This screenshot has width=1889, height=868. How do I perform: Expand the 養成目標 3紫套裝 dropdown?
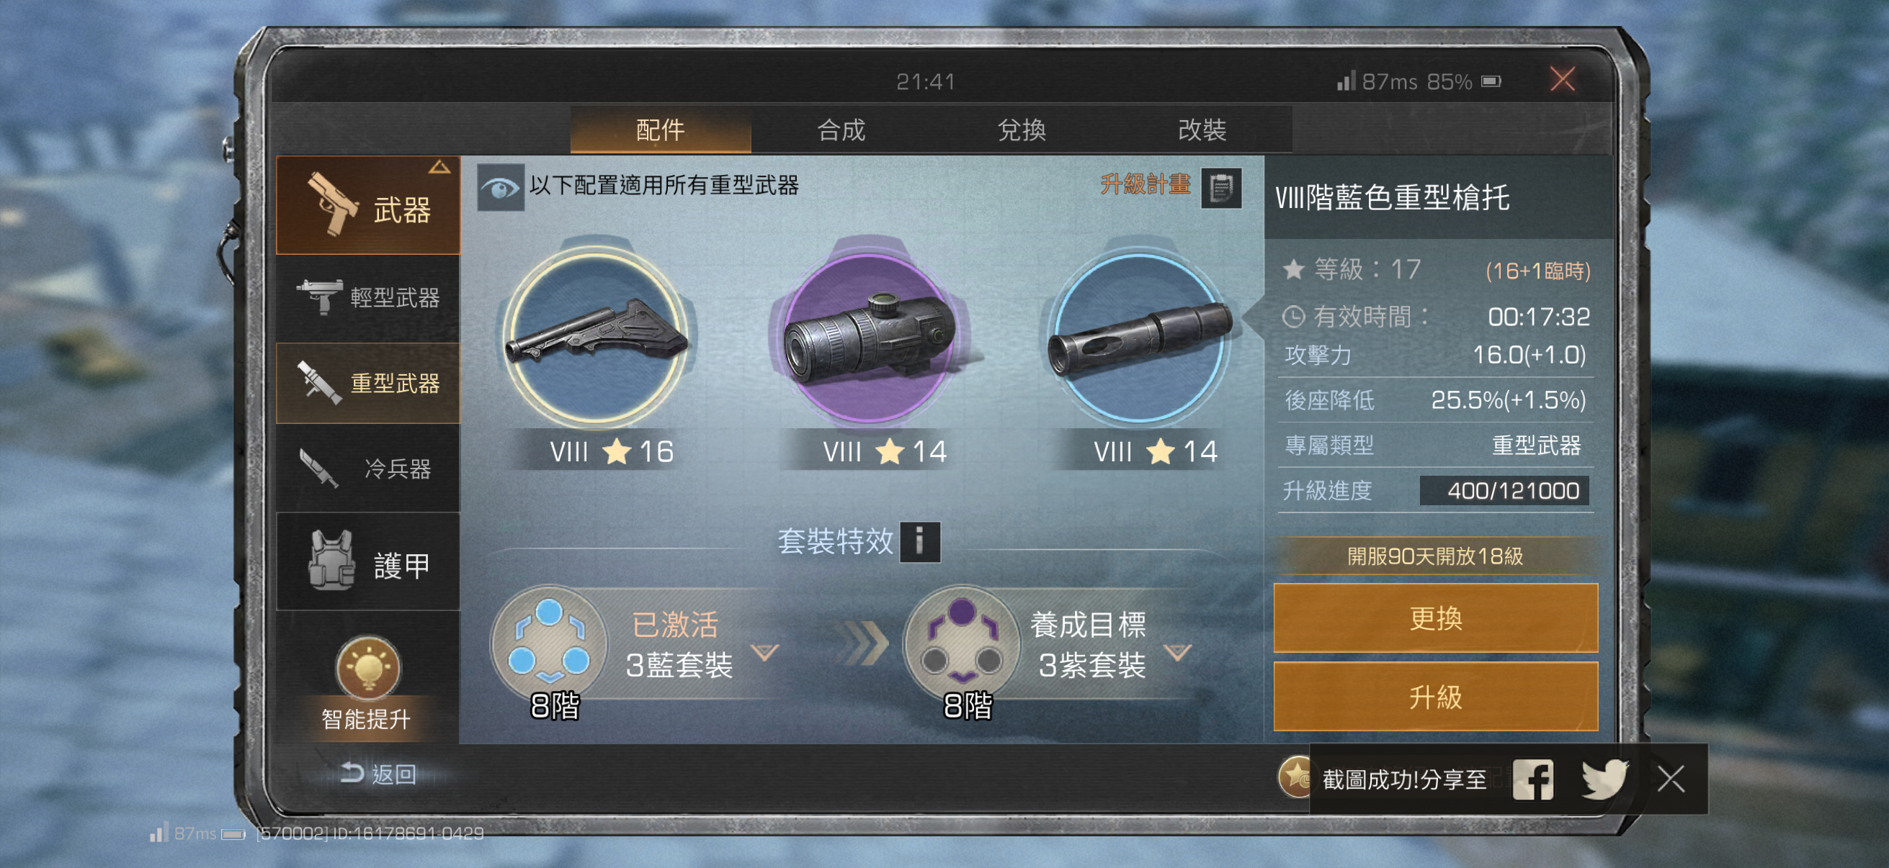1178,651
